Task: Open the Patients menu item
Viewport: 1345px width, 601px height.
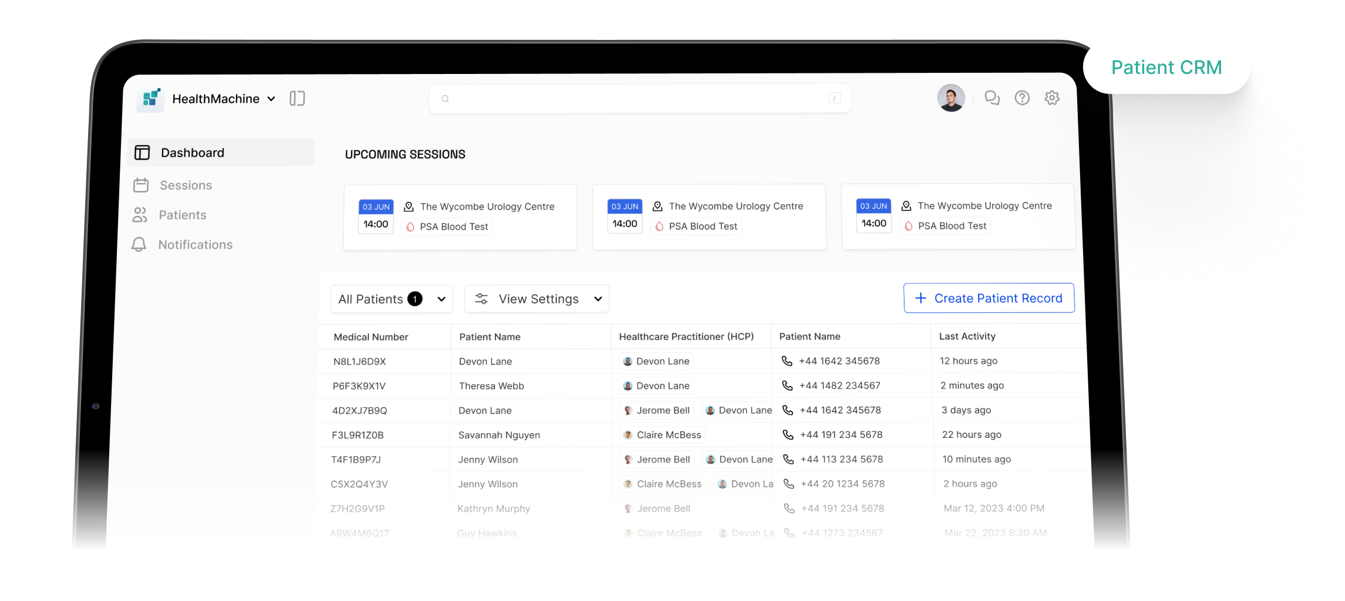Action: coord(182,215)
